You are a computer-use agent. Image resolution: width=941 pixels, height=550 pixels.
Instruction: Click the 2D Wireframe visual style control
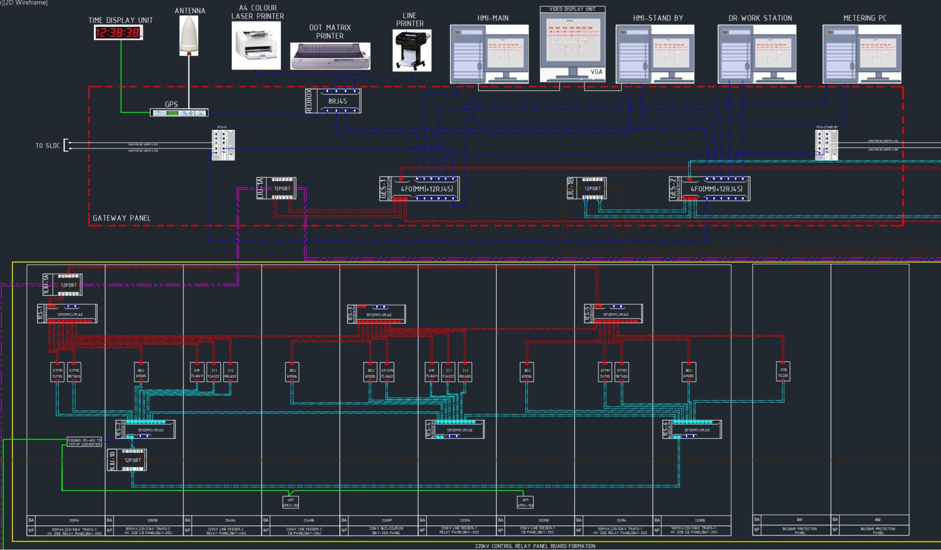25,3
